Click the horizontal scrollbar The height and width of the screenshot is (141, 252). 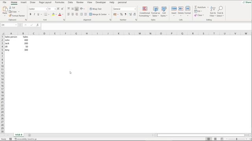pyautogui.click(x=201, y=135)
